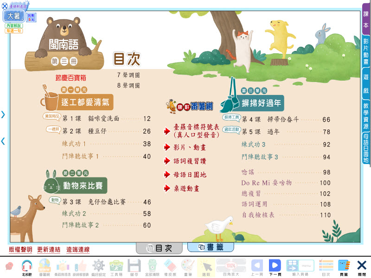This screenshot has width=371, height=278.
Task: Open the 教學資源 side tab
Action: click(x=366, y=116)
